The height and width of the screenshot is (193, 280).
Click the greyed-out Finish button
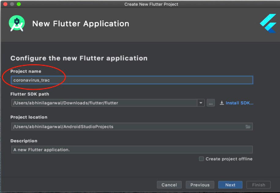tap(259, 185)
